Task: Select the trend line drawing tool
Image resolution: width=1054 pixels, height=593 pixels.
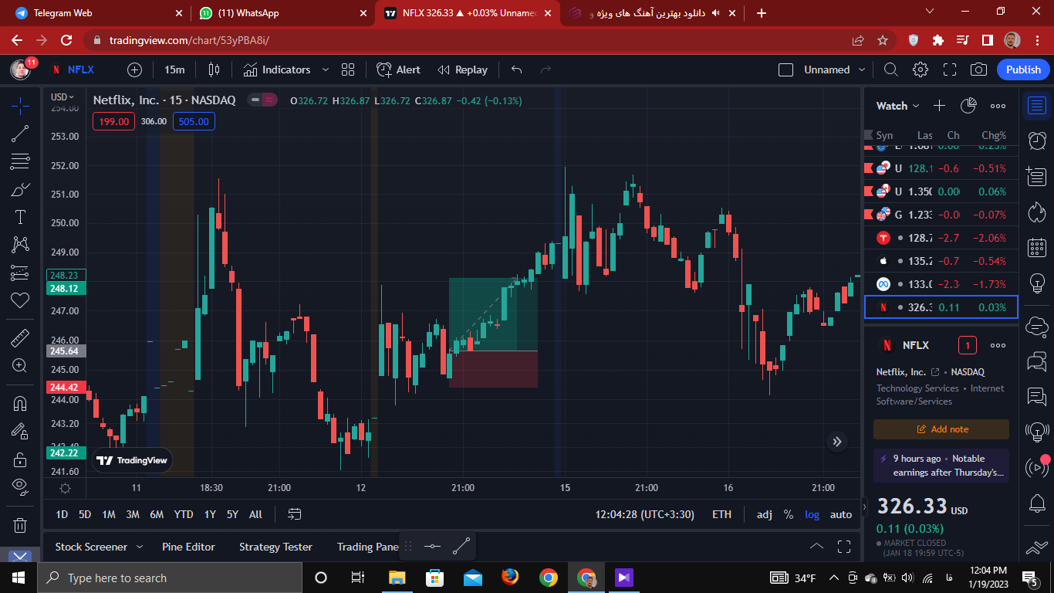Action: 21,134
